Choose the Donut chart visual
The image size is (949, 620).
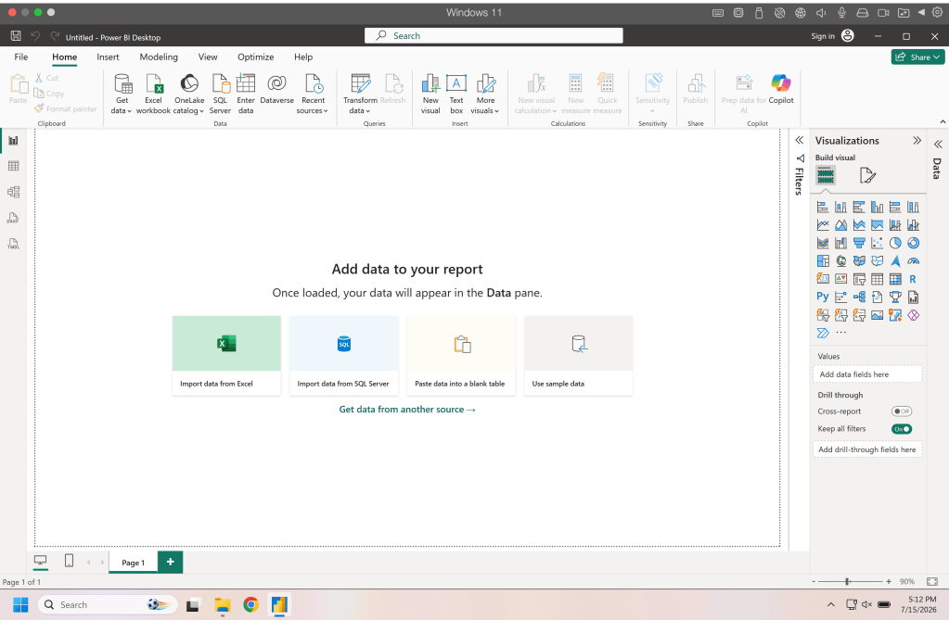click(x=914, y=243)
